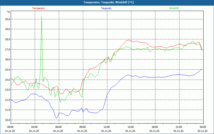Click the '15,0' y-axis value
The image size is (214, 134).
tap(7, 69)
